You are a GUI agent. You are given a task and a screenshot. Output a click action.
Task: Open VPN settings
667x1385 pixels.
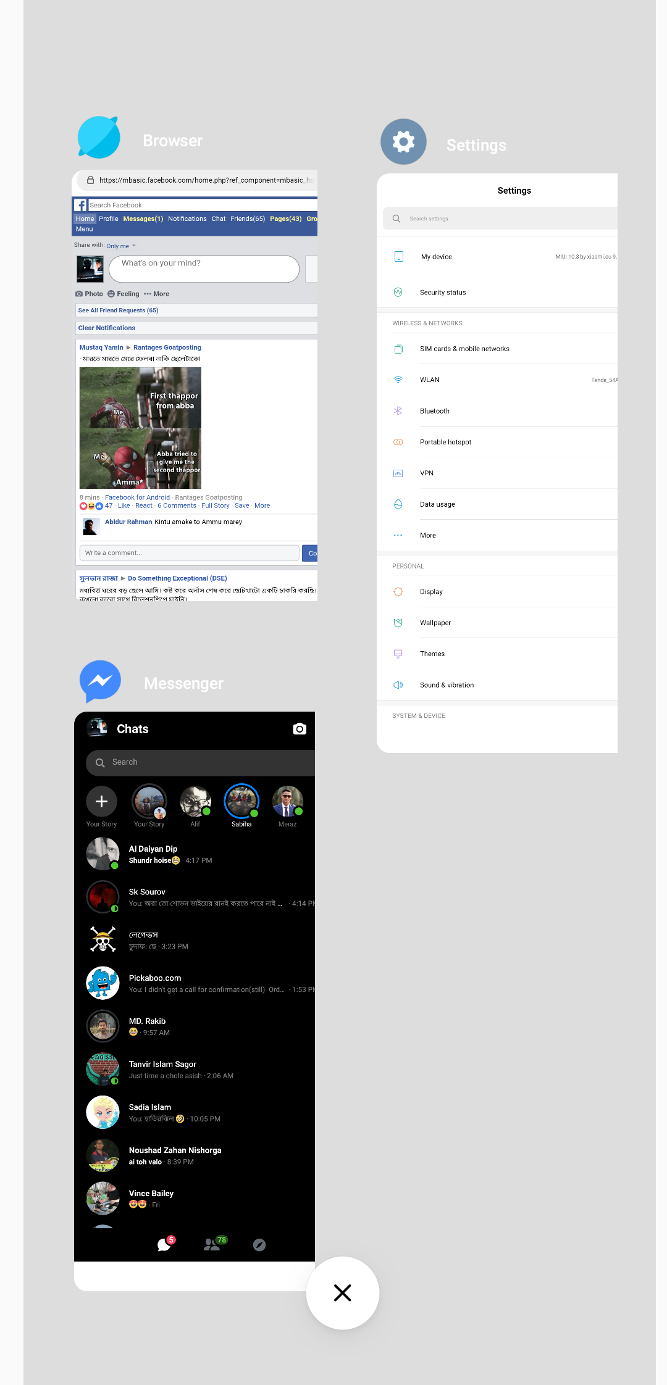click(497, 473)
